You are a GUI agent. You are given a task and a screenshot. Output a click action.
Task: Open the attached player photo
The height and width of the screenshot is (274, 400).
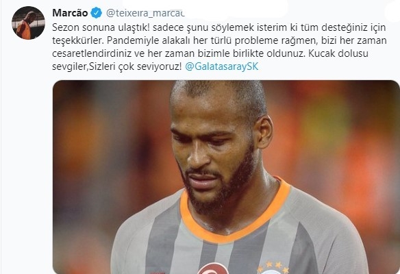pyautogui.click(x=226, y=177)
